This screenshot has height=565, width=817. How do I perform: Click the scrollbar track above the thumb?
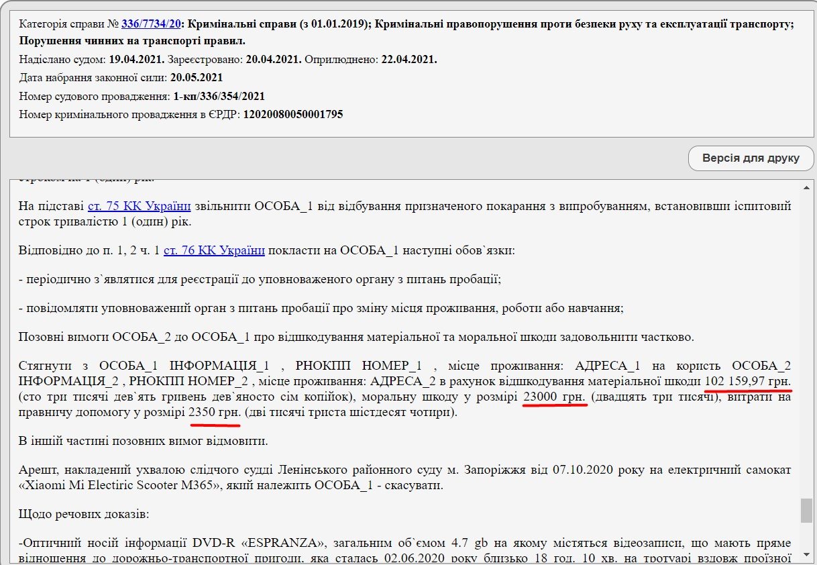coord(806,336)
